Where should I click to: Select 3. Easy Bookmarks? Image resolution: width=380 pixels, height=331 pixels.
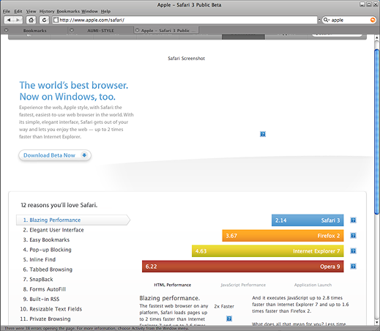(x=46, y=239)
